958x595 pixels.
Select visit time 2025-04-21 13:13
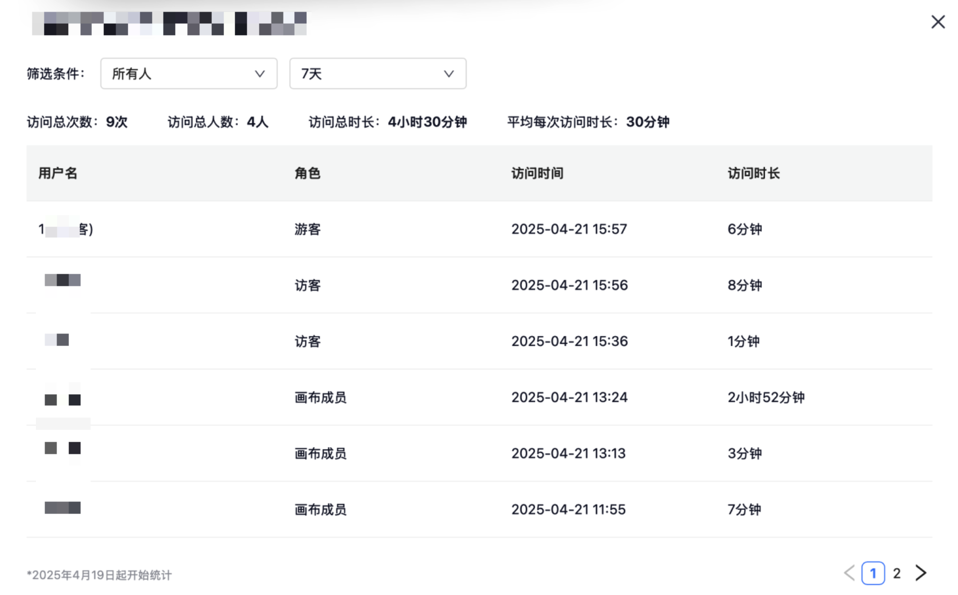point(569,453)
